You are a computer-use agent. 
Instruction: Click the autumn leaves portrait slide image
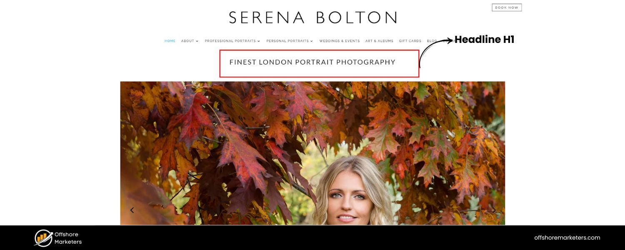(312, 153)
